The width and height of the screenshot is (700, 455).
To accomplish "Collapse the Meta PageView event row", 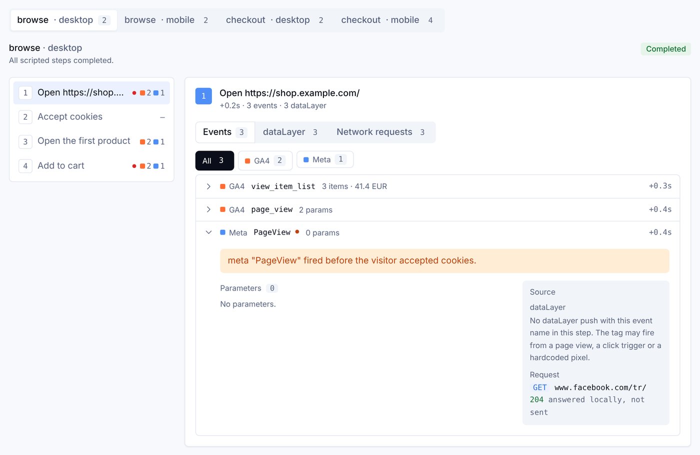I will (437, 232).
